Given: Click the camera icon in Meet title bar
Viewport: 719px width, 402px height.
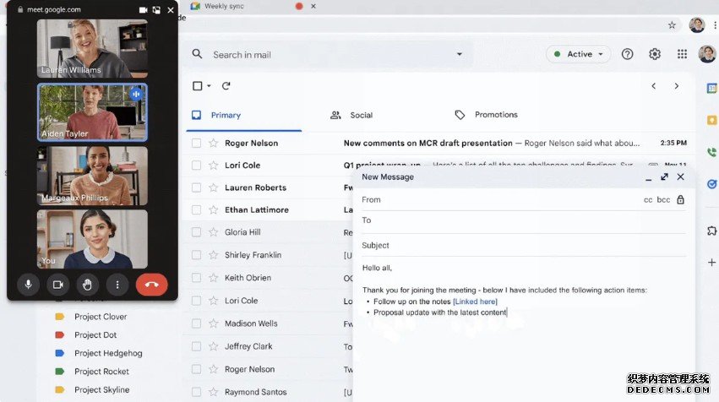Looking at the screenshot, I should tap(143, 9).
